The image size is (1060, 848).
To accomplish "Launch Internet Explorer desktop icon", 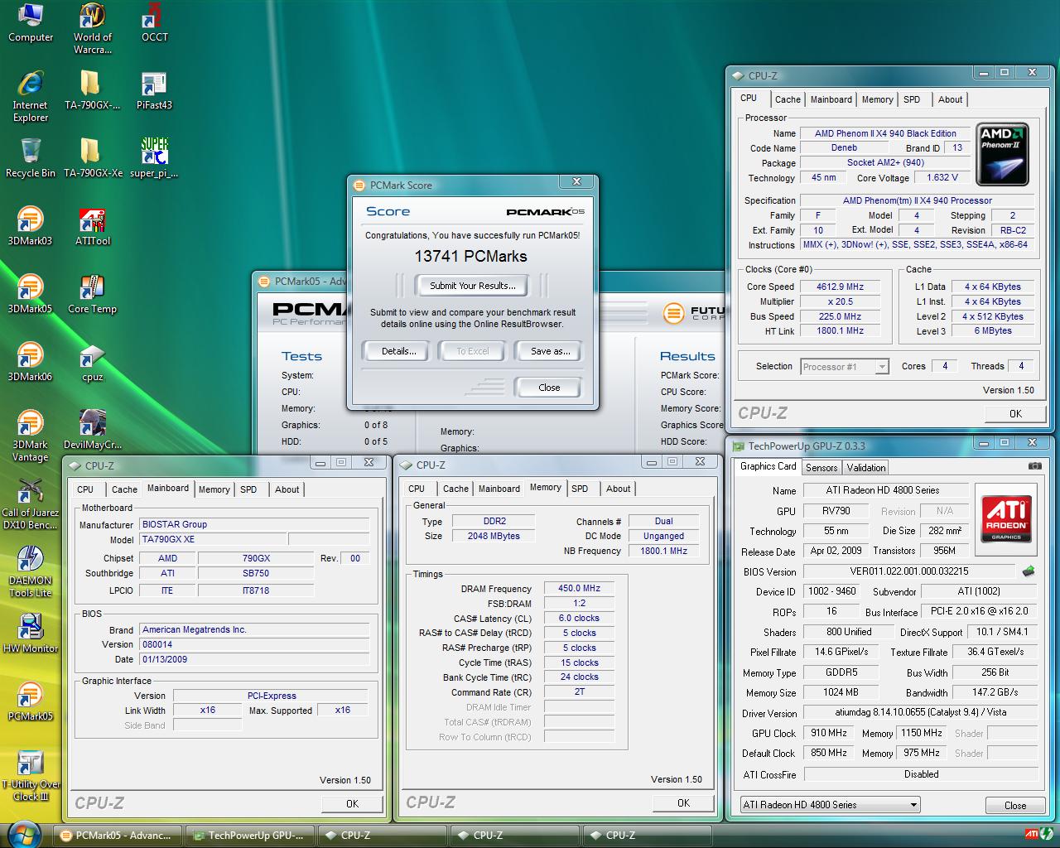I will 31,96.
